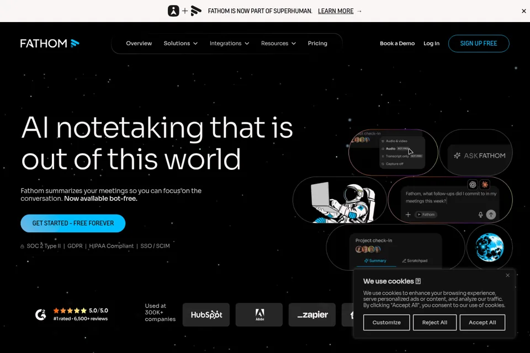Image resolution: width=530 pixels, height=353 pixels.
Task: Click the Zapier company logo
Action: [312, 315]
